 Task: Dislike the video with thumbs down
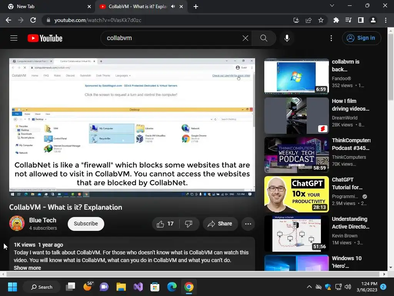(189, 224)
